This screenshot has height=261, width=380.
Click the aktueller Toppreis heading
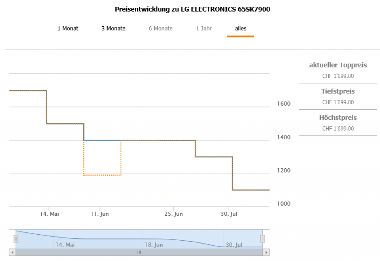coord(338,65)
